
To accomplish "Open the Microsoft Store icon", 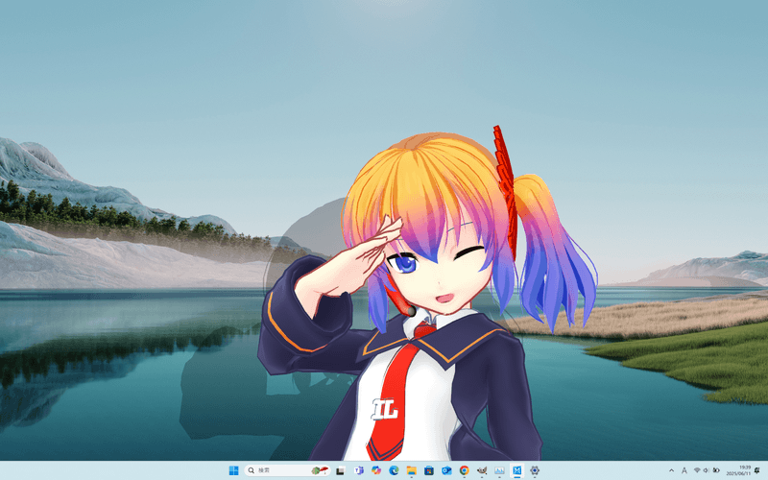I will click(429, 470).
